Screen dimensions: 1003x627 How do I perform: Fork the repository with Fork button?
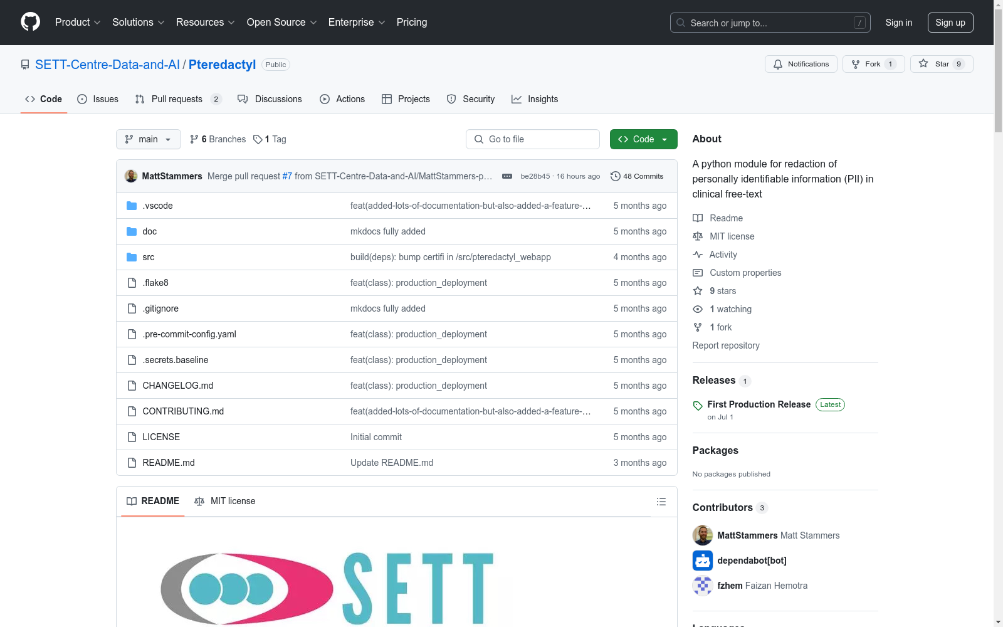873,64
